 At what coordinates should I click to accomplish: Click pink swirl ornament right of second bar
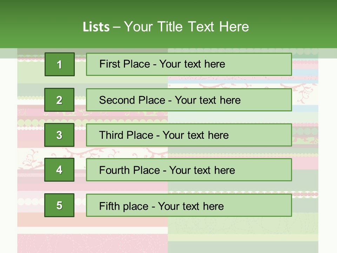[x=305, y=93]
